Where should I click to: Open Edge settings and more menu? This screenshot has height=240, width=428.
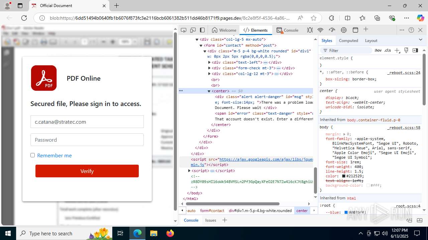point(407,18)
